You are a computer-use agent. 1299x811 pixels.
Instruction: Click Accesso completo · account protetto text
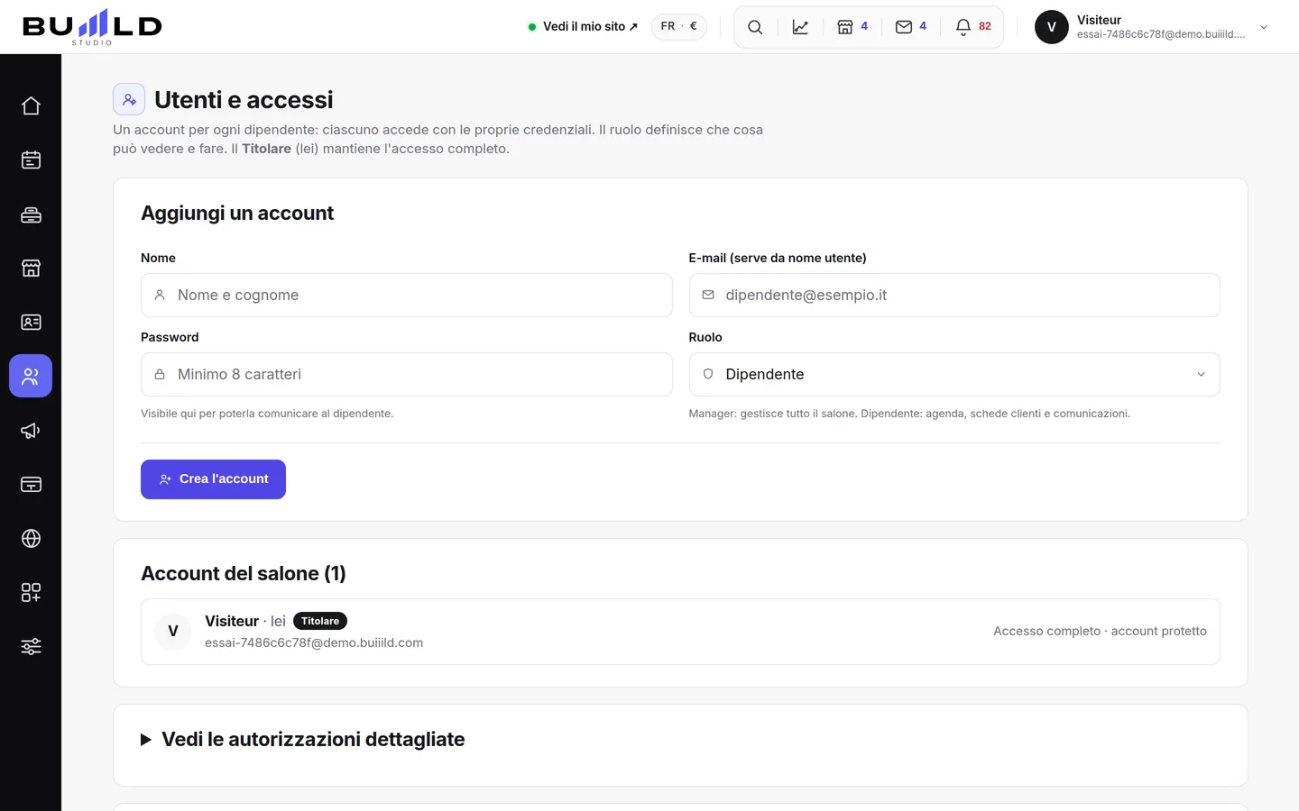[1100, 631]
